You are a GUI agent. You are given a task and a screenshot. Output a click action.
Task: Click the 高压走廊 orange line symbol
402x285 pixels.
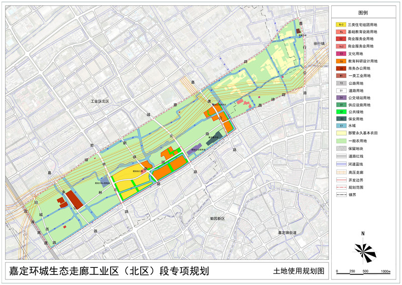pyautogui.click(x=340, y=171)
